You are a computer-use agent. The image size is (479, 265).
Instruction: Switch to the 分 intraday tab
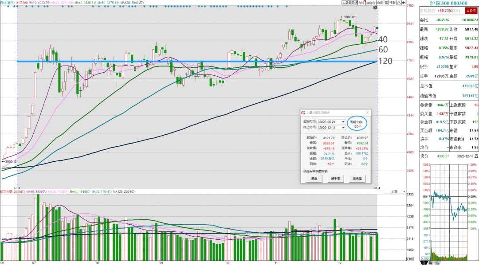coord(424,263)
